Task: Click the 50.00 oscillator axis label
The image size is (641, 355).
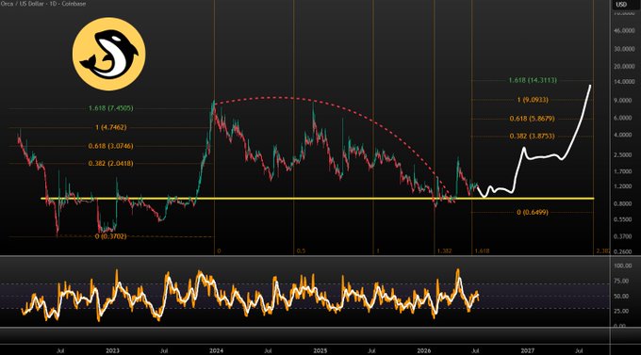Action: pos(621,297)
